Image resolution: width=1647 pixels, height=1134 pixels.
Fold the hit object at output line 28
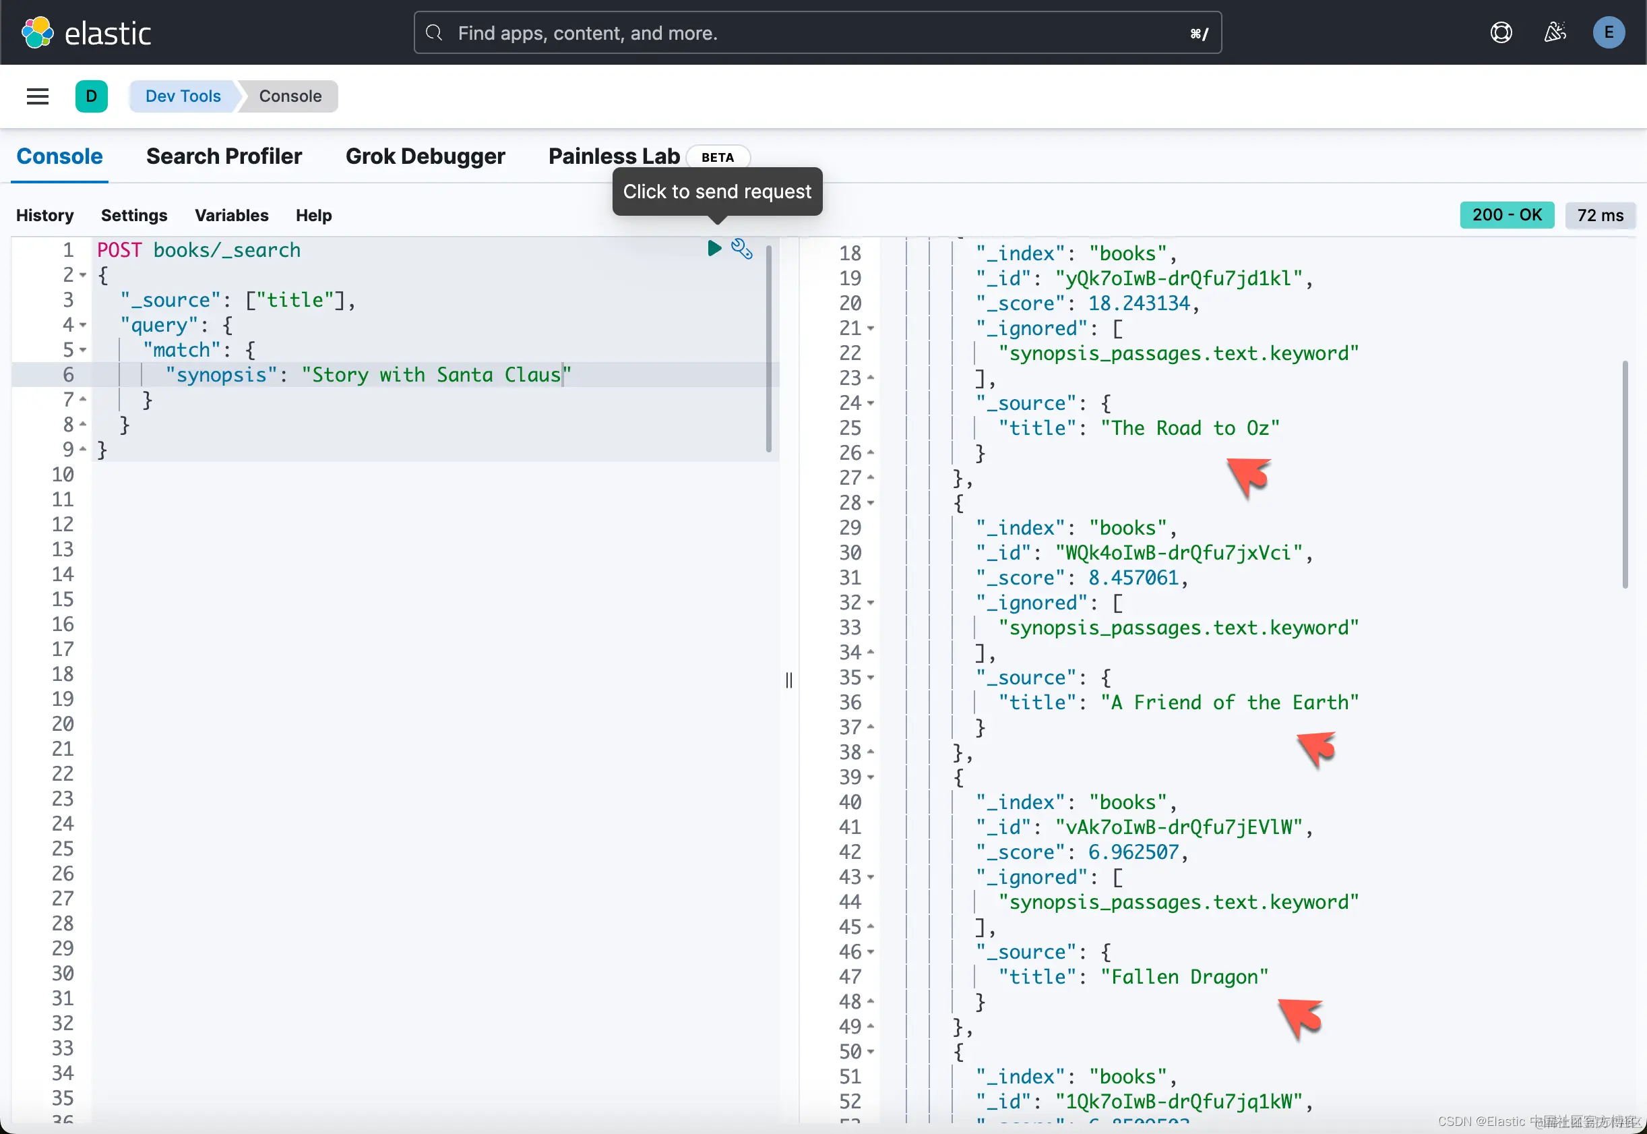click(x=871, y=503)
